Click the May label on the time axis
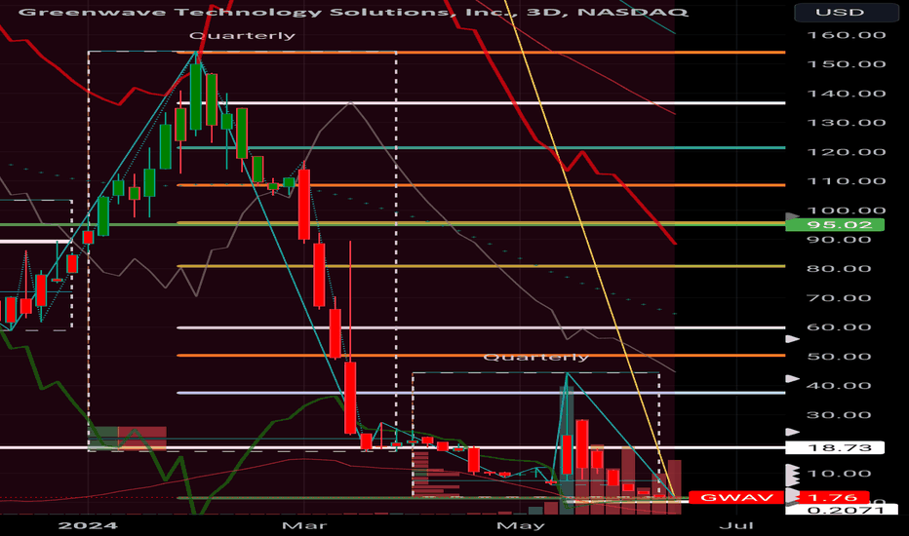 click(x=521, y=525)
